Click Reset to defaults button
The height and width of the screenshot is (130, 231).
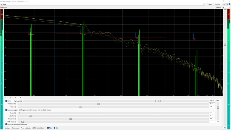tap(26, 128)
